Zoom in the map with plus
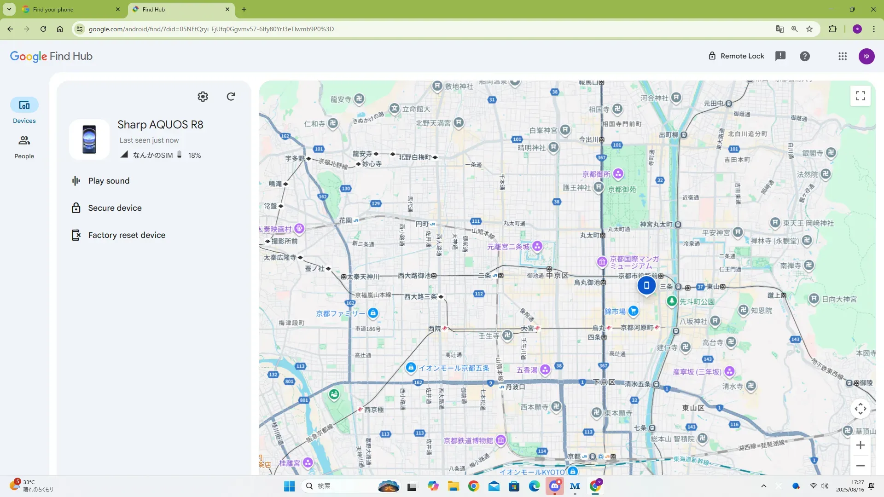Viewport: 884px width, 497px height. tap(860, 445)
